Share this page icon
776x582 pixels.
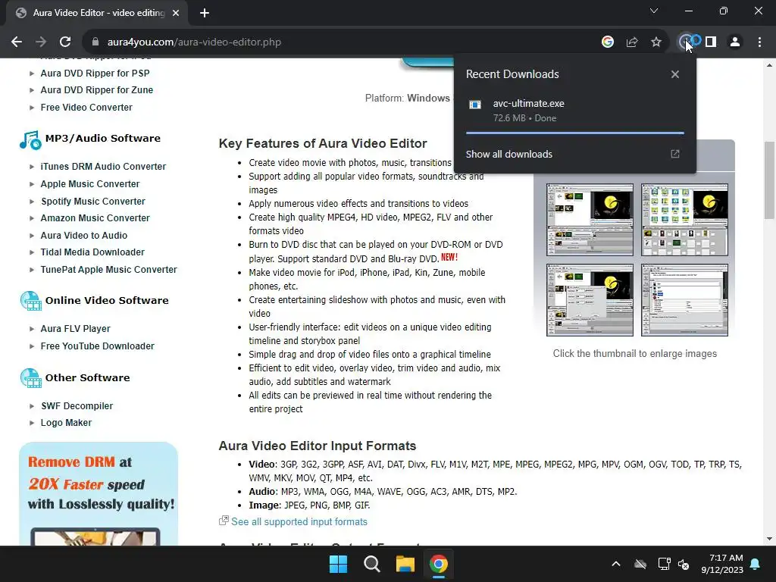(x=632, y=42)
